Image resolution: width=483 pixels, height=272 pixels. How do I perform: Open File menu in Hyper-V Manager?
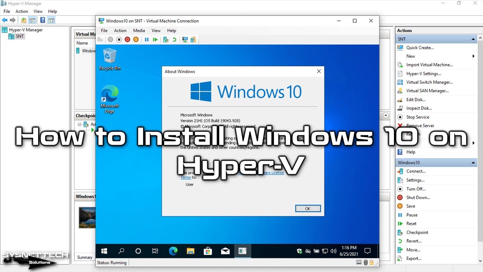click(x=7, y=11)
